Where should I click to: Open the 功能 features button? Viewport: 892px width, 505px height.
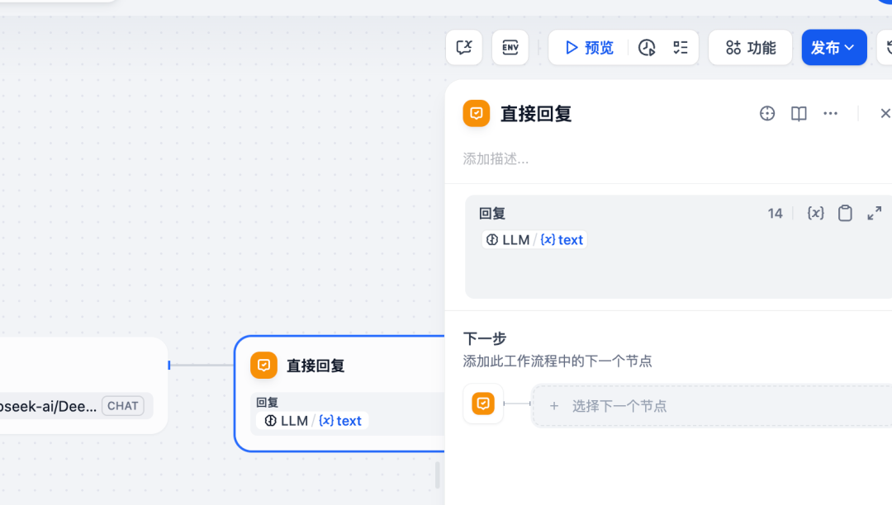point(750,47)
